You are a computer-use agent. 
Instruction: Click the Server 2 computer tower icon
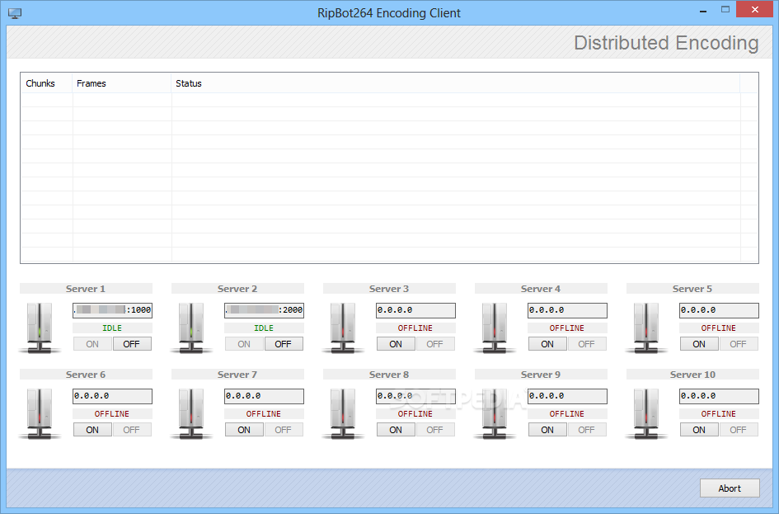[191, 328]
